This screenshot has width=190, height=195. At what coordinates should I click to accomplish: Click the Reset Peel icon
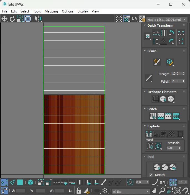(x=173, y=167)
